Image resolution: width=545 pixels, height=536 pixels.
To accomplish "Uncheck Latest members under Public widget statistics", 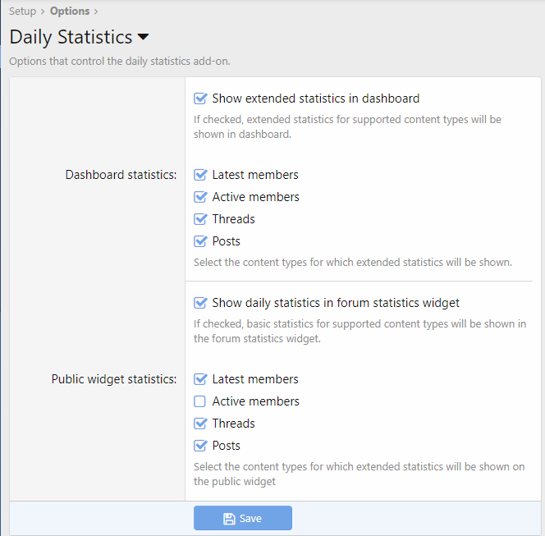I will (x=200, y=379).
